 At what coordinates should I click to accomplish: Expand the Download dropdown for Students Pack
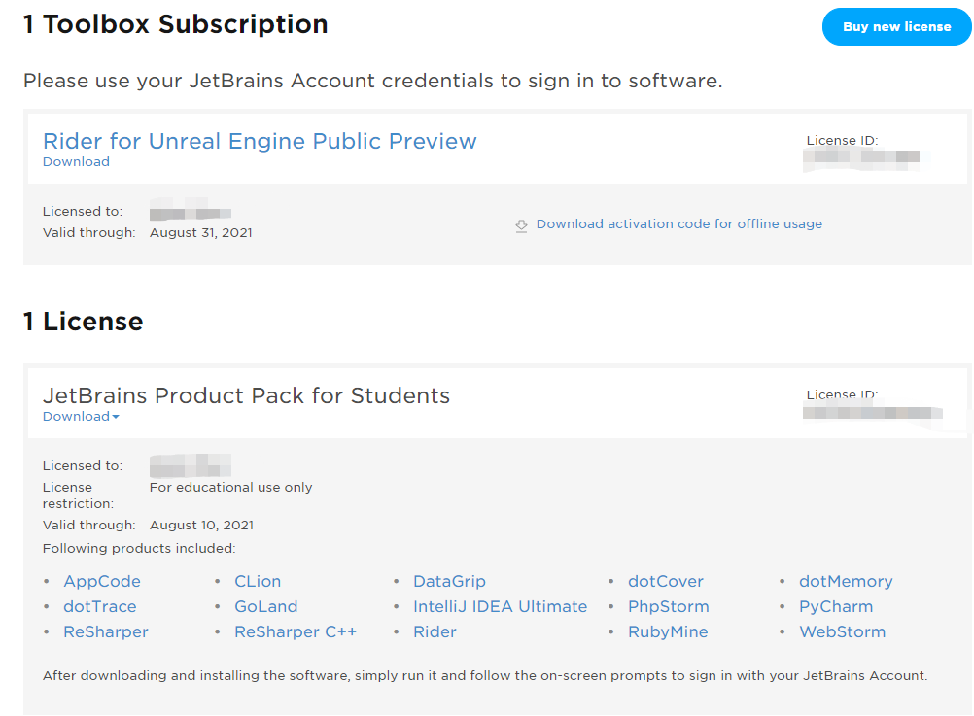click(x=81, y=417)
